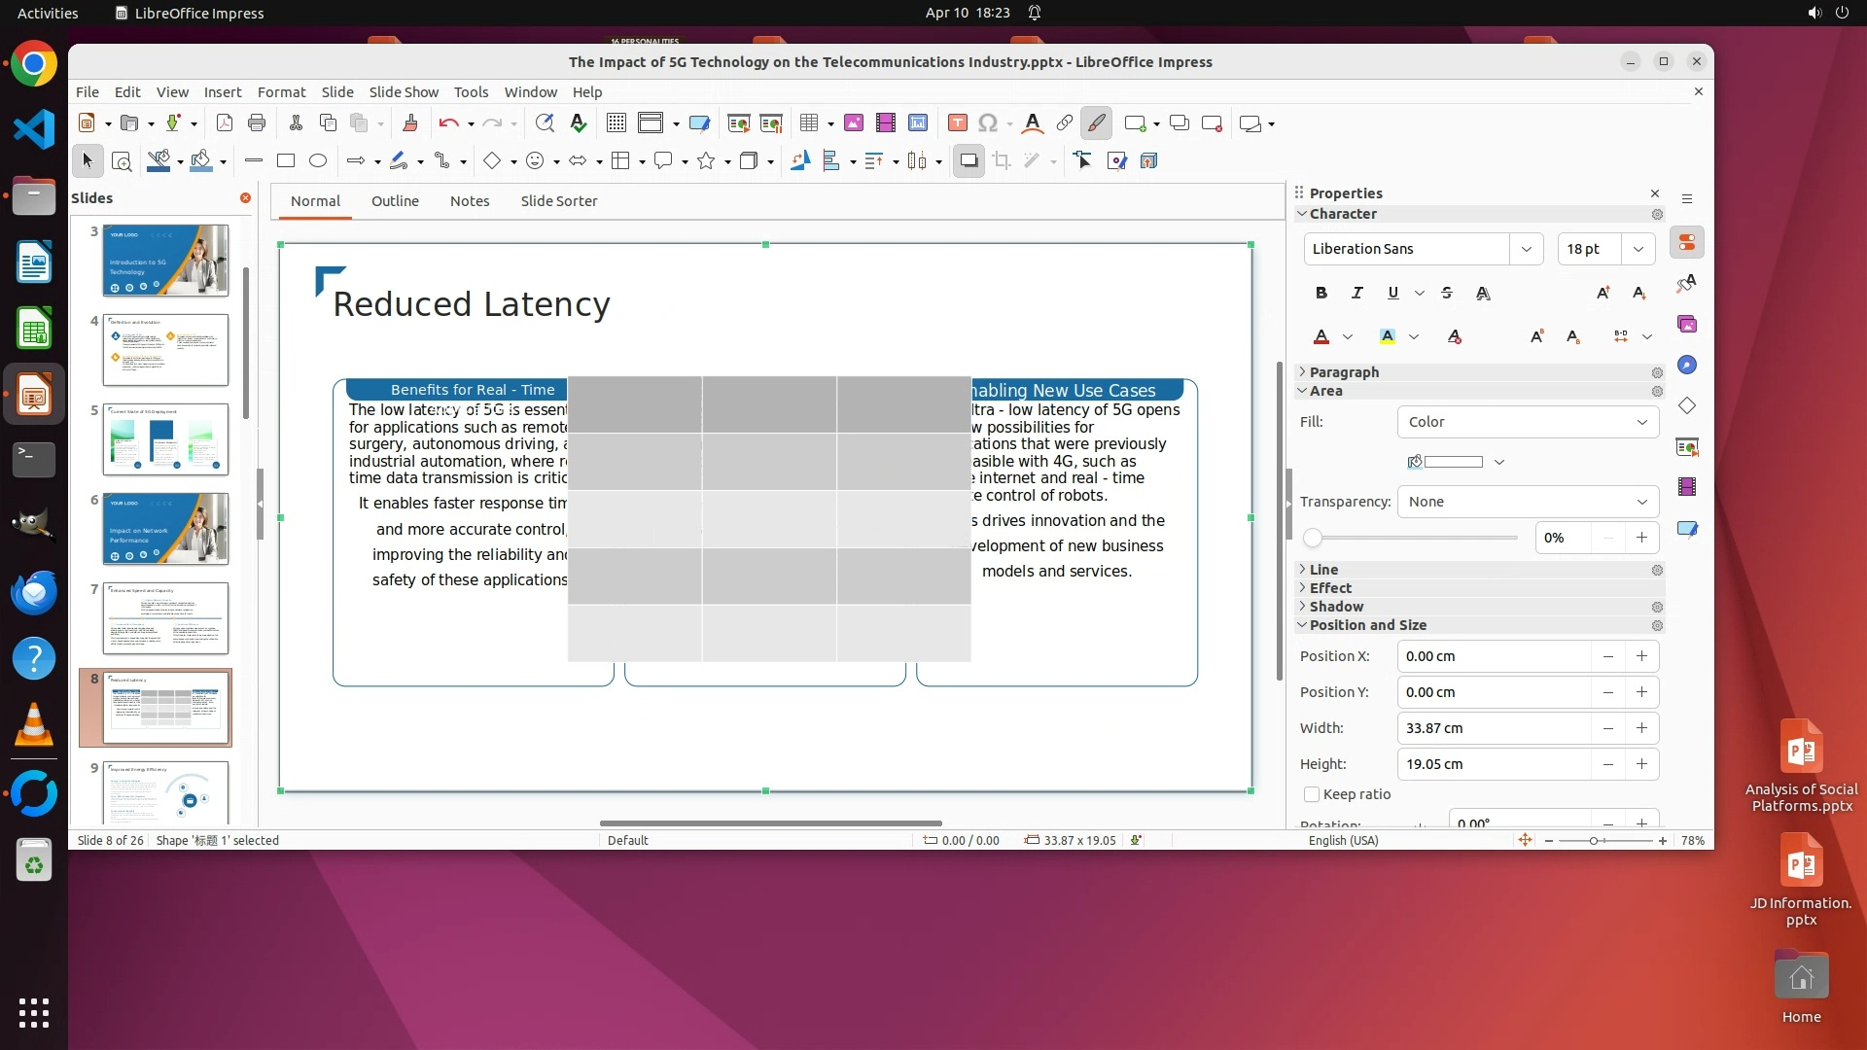Expand the Paragraph section
The image size is (1867, 1050).
click(1343, 372)
